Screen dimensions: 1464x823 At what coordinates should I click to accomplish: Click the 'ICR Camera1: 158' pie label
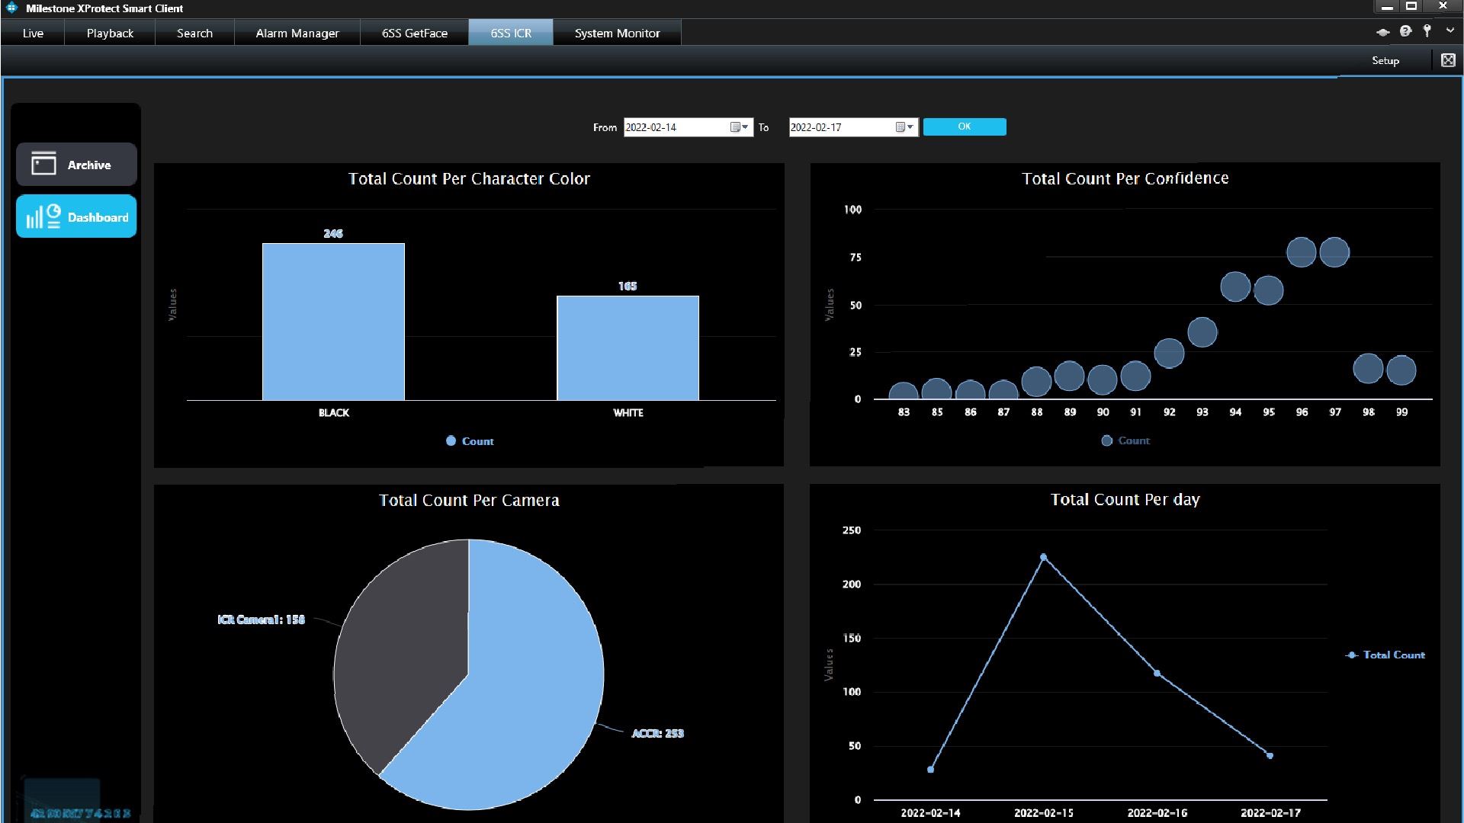[261, 620]
